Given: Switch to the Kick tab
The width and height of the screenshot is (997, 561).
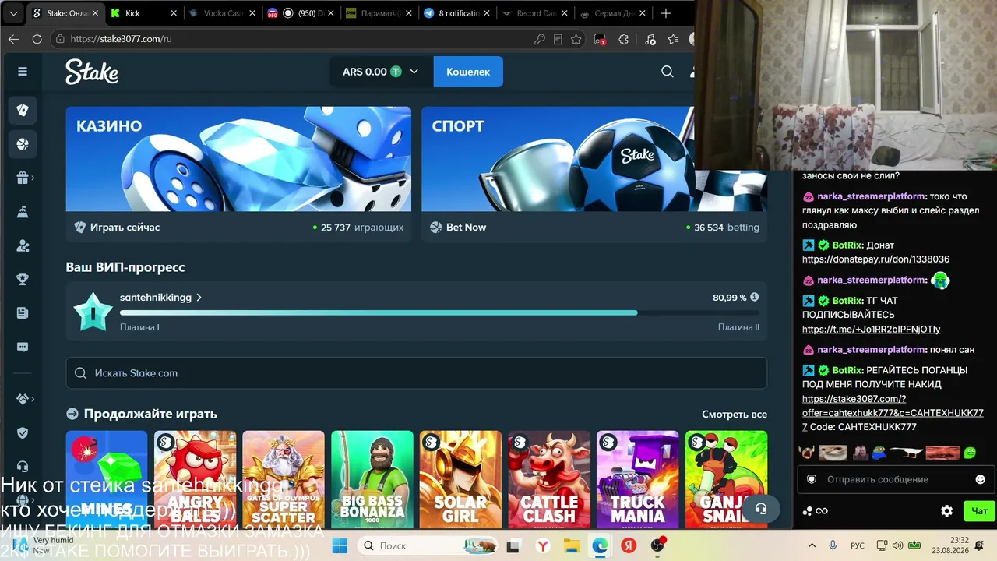Looking at the screenshot, I should [x=143, y=13].
